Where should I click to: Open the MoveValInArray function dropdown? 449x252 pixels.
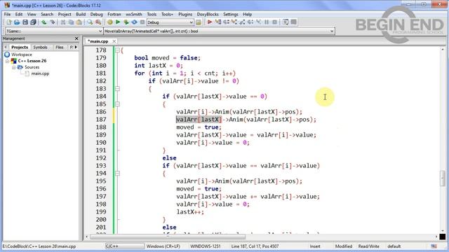coord(332,31)
